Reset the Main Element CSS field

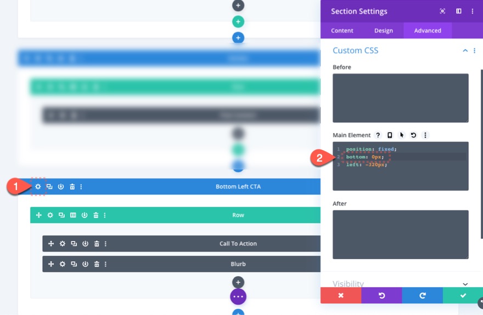point(413,135)
